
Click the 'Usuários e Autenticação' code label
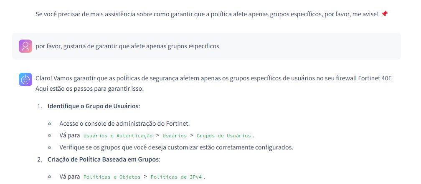[x=118, y=136]
